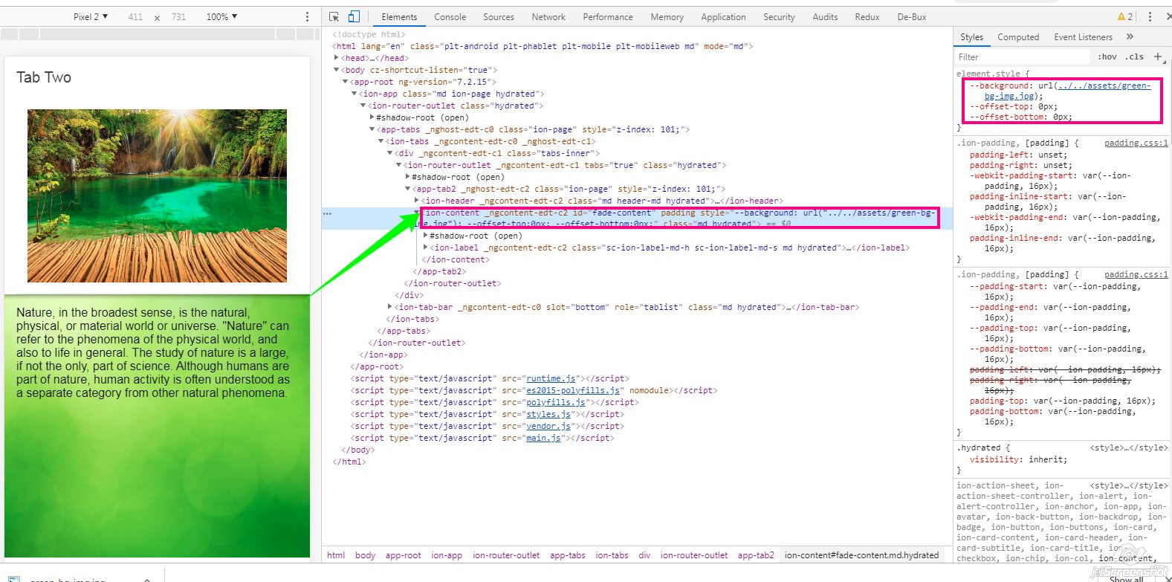Click the nature waterfall image in preview
This screenshot has width=1172, height=582.
(157, 195)
